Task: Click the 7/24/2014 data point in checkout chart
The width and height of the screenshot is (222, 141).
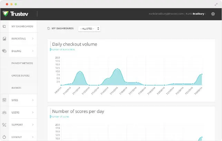Action: pos(202,74)
